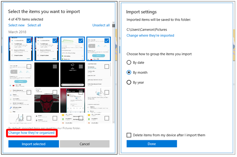Image resolution: width=237 pixels, height=157 pixels.
Task: Click the Select all link
Action: pos(34,25)
